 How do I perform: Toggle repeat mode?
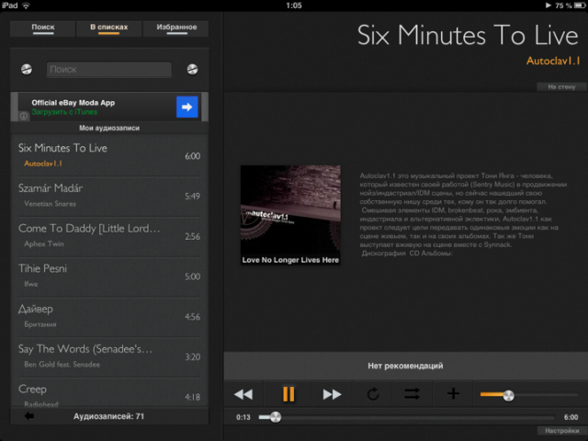coord(373,394)
